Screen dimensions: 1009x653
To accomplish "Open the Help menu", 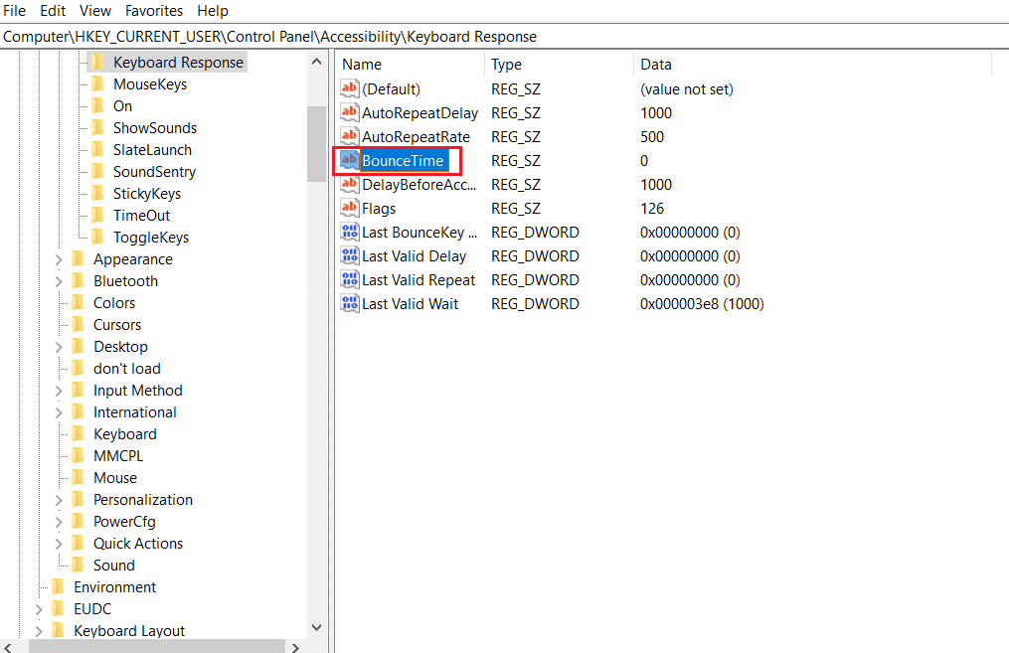I will pyautogui.click(x=213, y=11).
